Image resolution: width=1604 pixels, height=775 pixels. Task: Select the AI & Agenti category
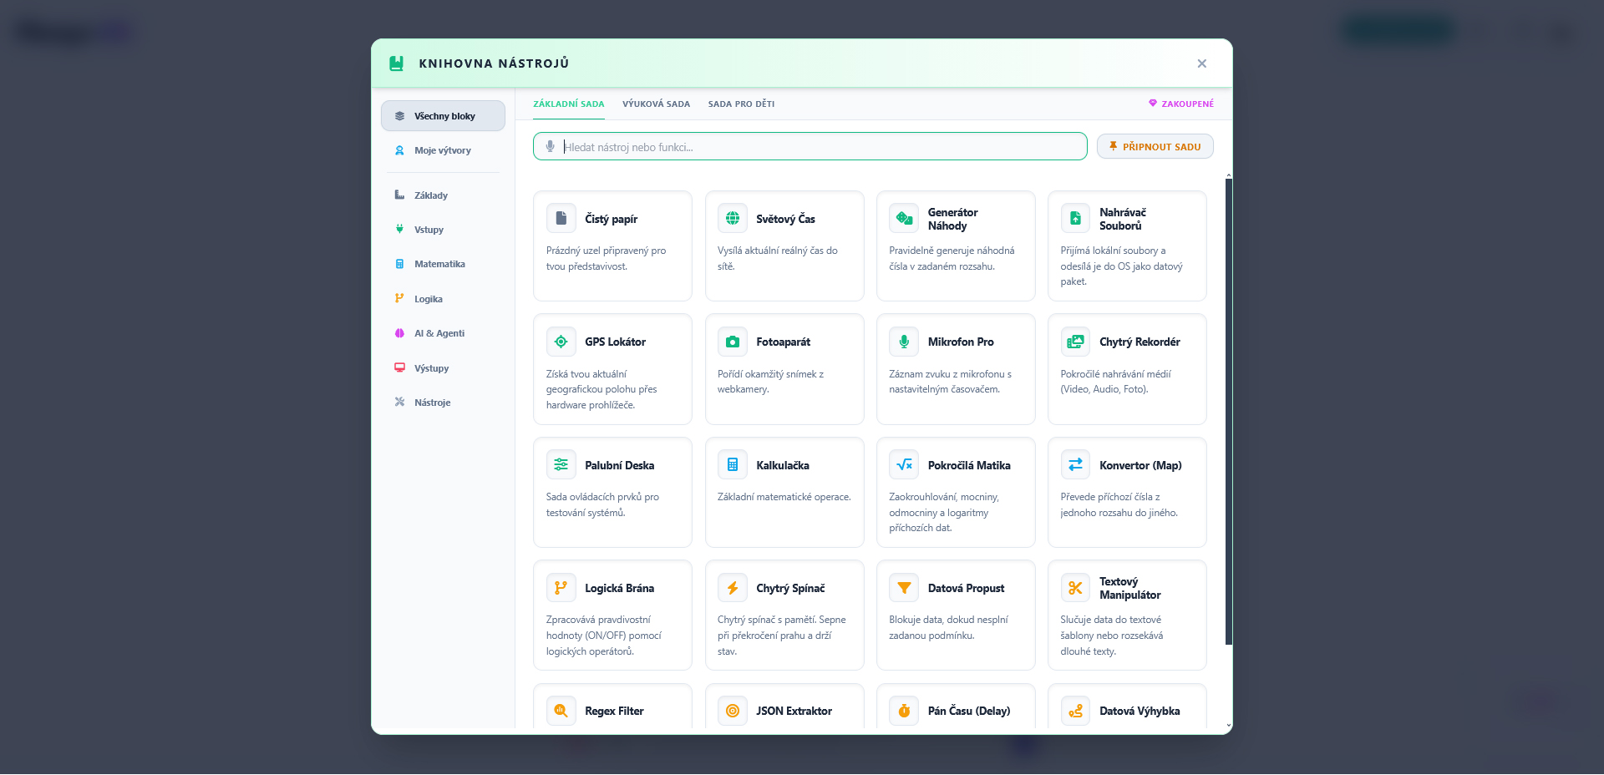point(443,333)
